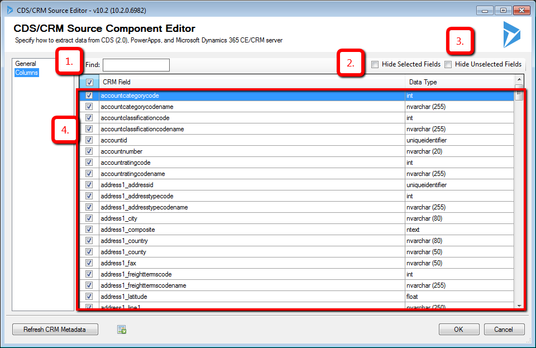Maximize the Source Editor window

pyautogui.click(x=503, y=11)
